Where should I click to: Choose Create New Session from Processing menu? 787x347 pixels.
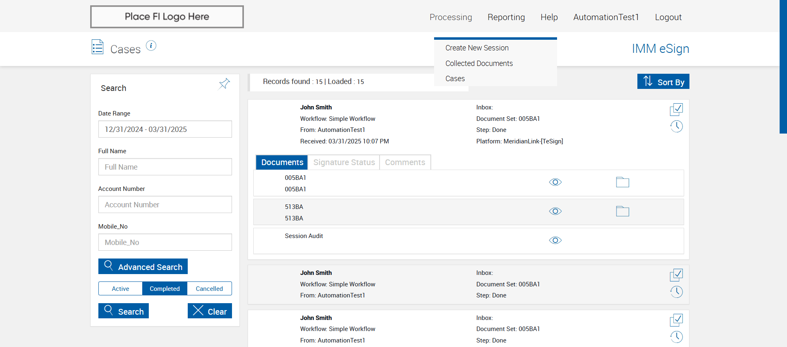coord(477,48)
